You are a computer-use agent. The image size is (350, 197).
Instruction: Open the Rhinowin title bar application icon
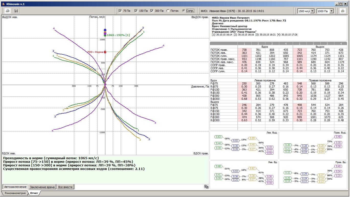[3, 4]
